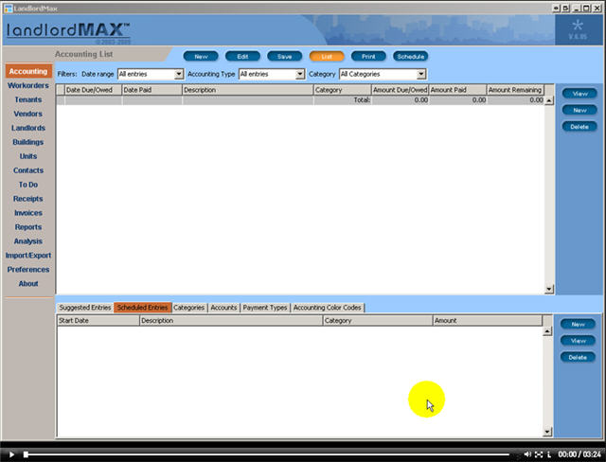Select Contacts in the sidebar
The height and width of the screenshot is (462, 606).
pyautogui.click(x=28, y=170)
